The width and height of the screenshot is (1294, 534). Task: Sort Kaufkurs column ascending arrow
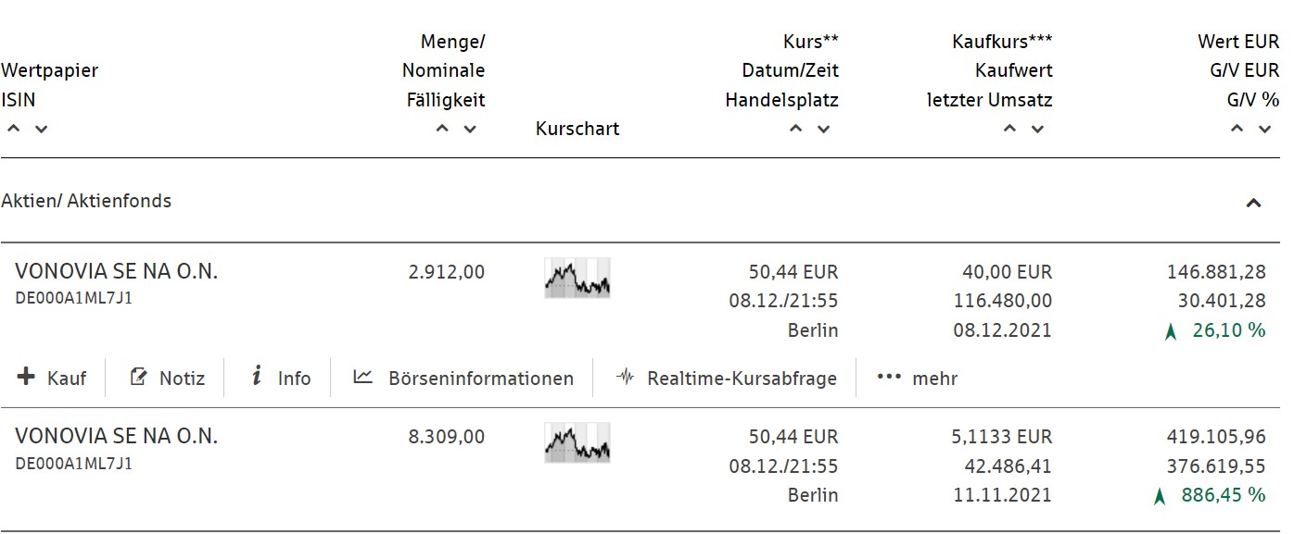[x=1009, y=129]
